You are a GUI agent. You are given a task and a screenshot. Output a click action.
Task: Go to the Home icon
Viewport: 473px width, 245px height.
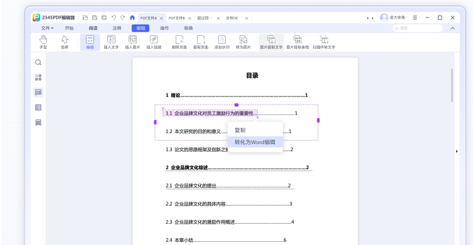tap(132, 18)
